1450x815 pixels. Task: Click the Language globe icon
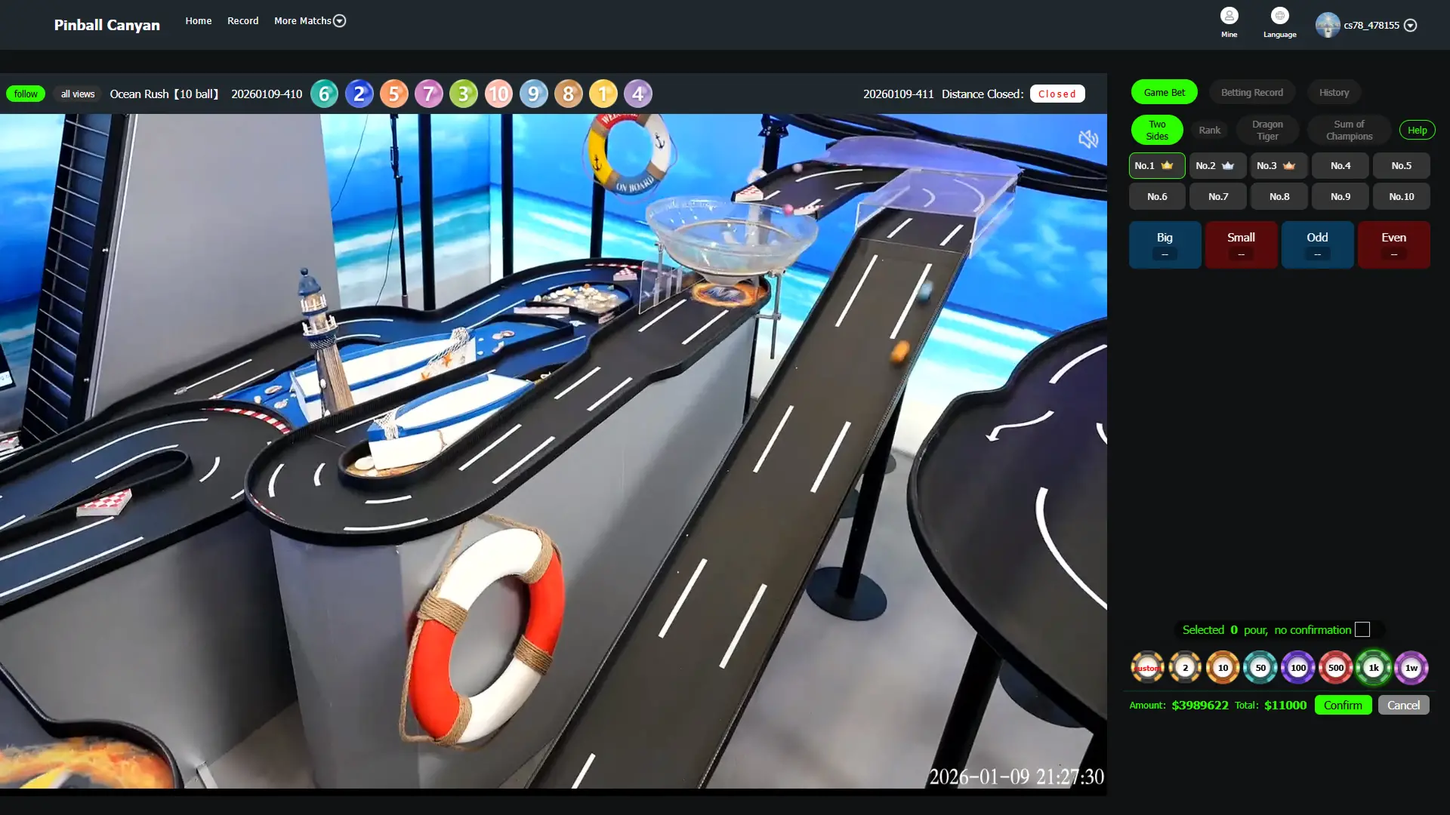pyautogui.click(x=1279, y=17)
